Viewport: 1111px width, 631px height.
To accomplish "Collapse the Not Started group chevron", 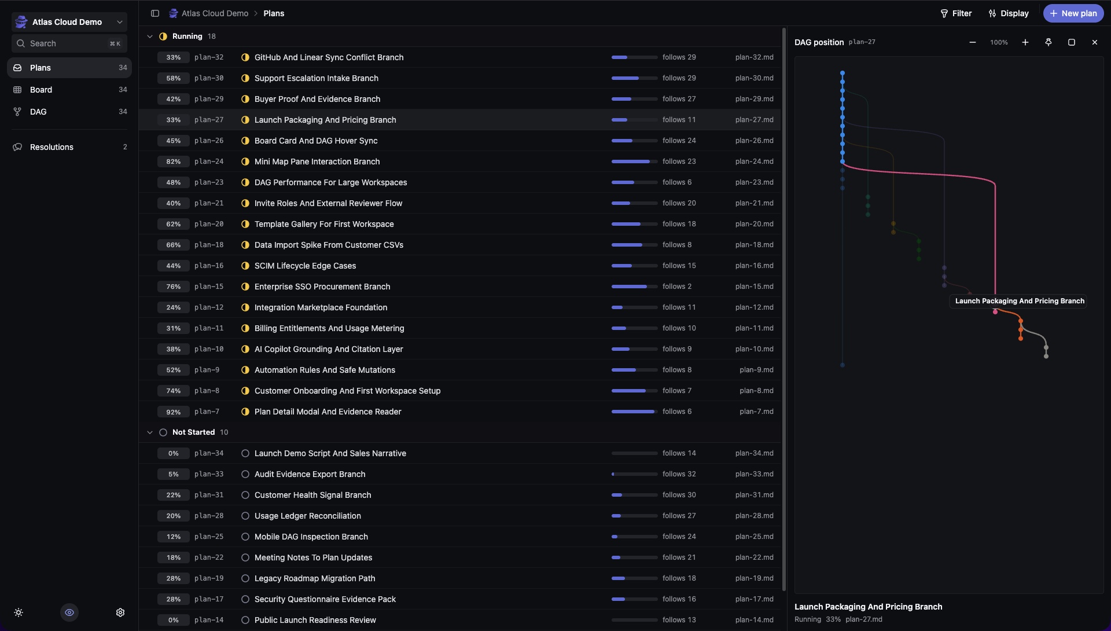I will click(150, 432).
